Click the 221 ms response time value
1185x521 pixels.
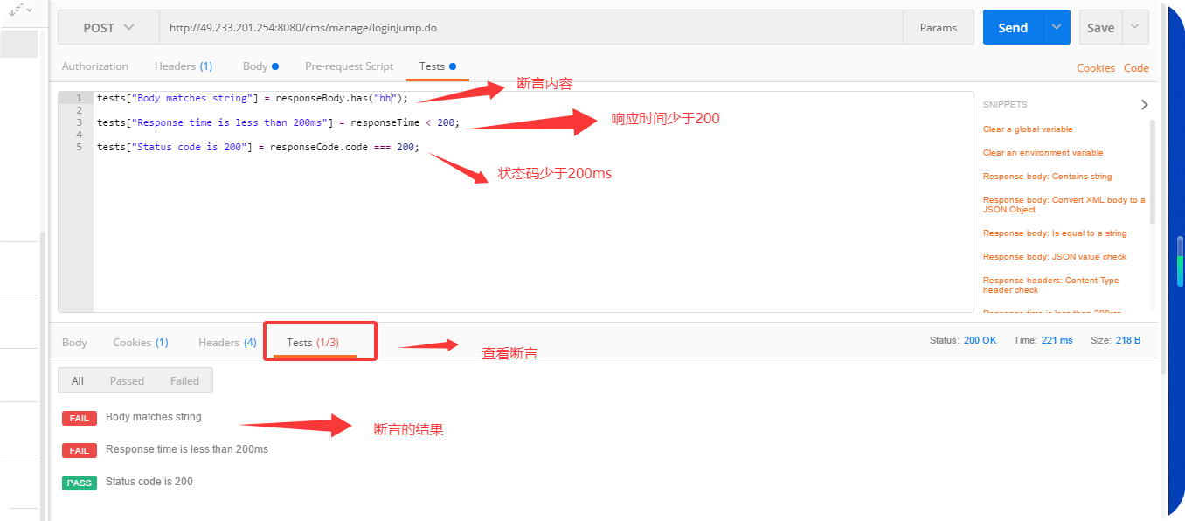(1057, 340)
